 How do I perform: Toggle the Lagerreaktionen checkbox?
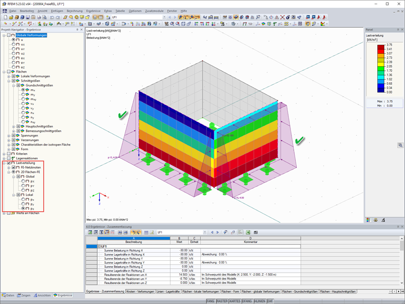coord(9,158)
